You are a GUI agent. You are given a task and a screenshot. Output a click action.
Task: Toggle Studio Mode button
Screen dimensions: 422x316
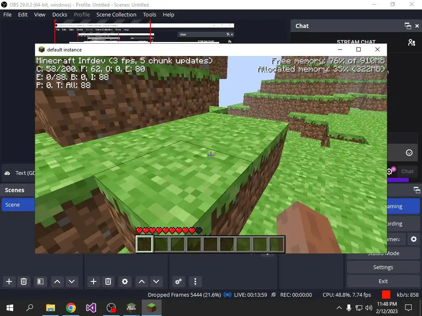(383, 253)
